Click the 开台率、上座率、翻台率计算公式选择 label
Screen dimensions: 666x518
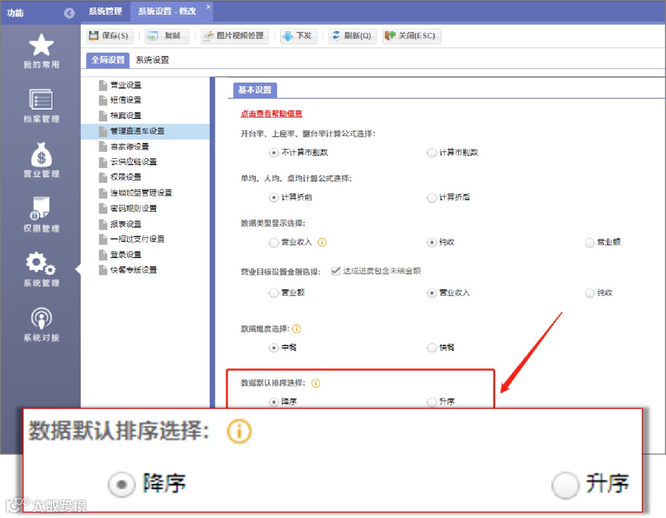click(308, 134)
